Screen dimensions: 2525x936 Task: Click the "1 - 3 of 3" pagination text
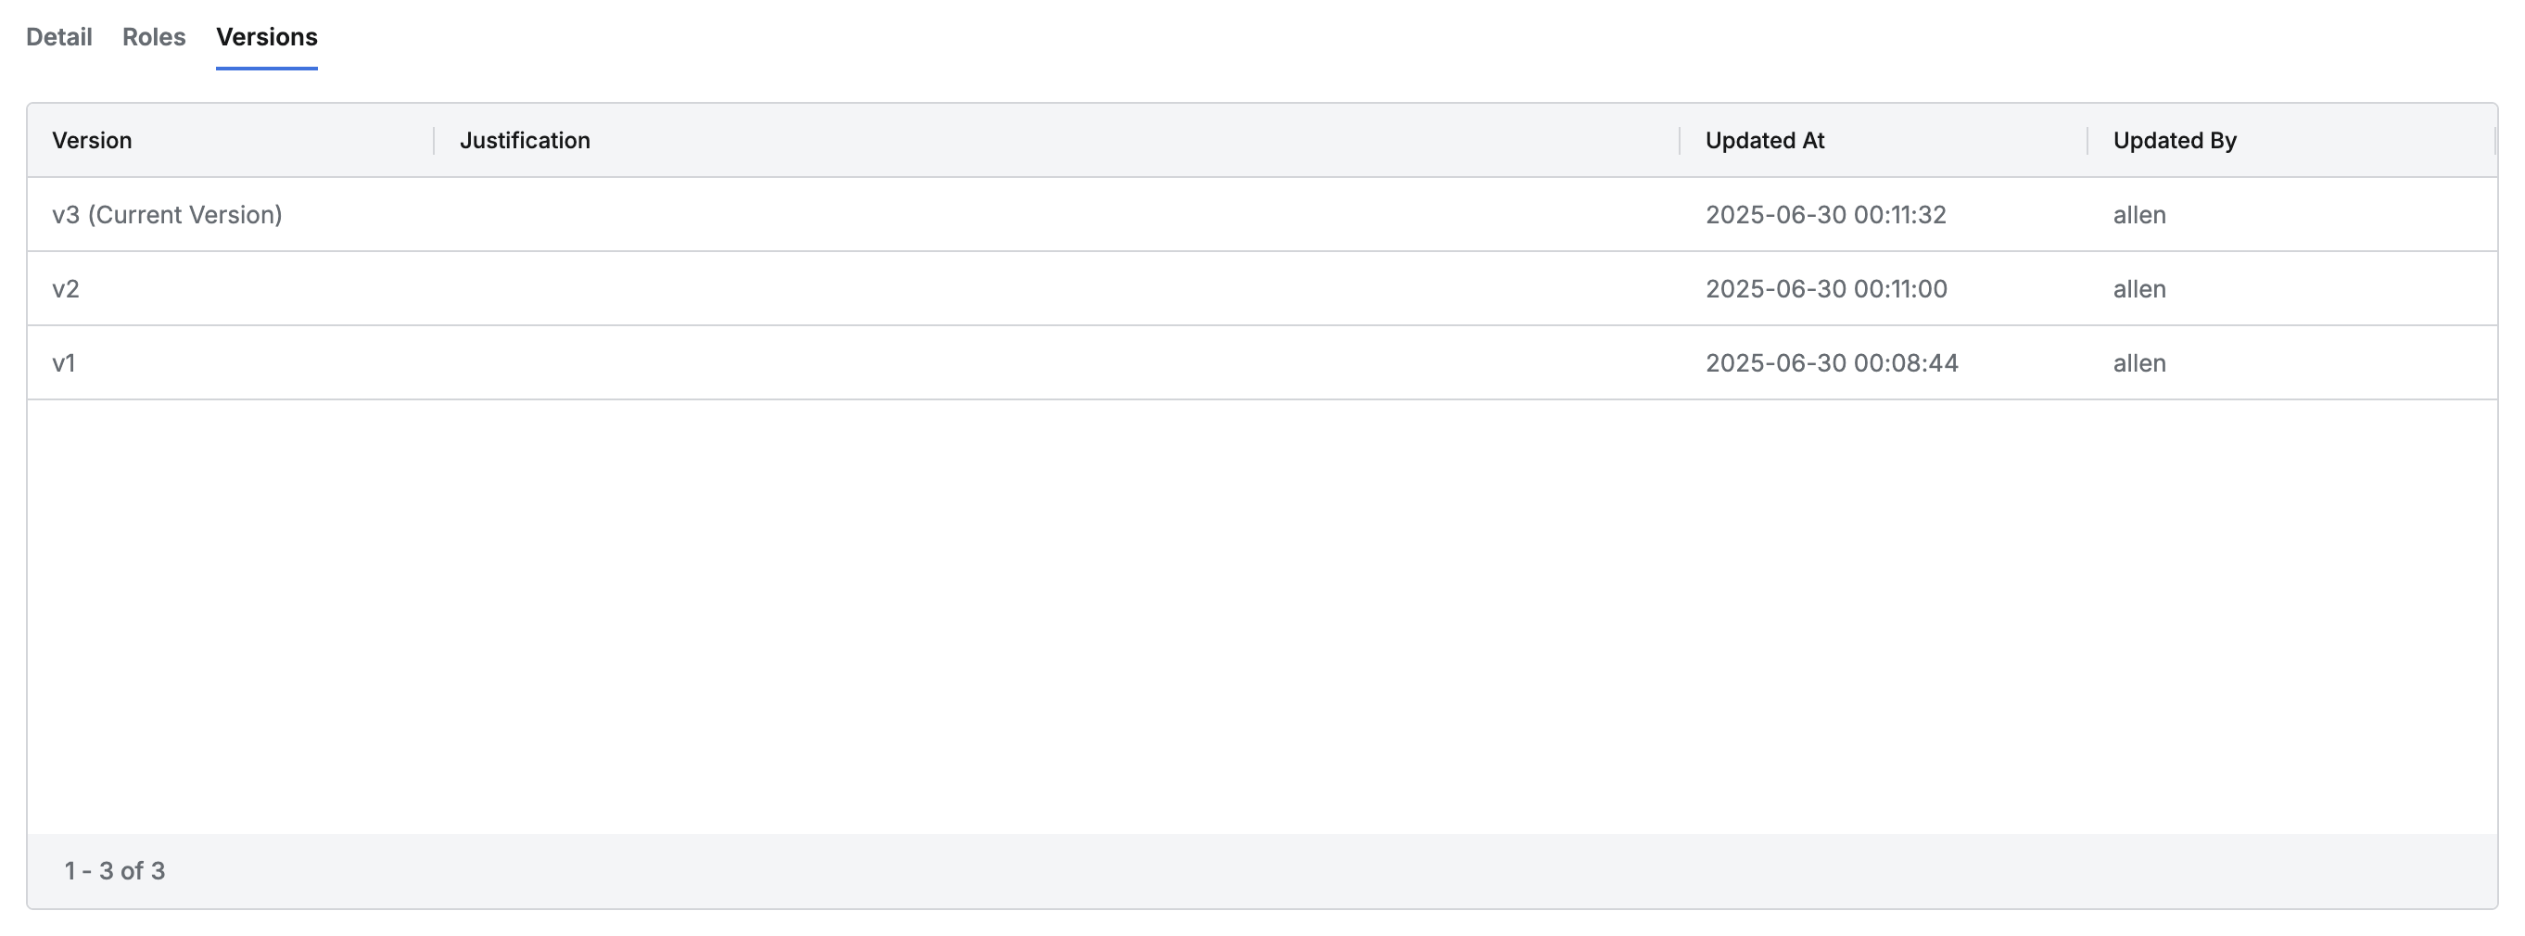tap(115, 870)
